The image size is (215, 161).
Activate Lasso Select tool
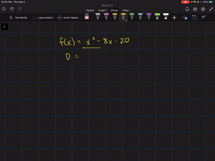click(43, 17)
